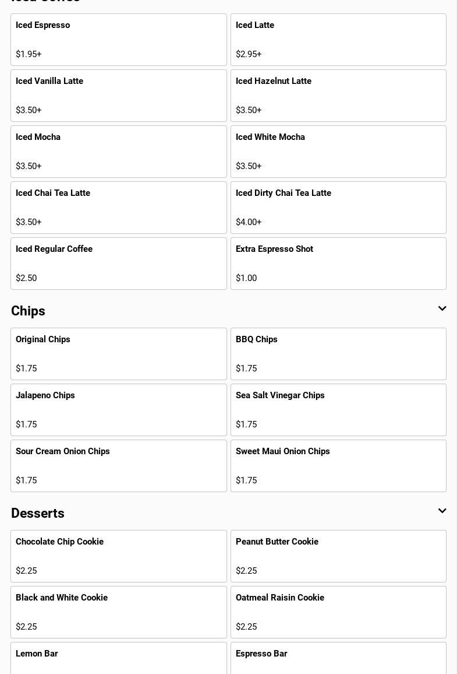This screenshot has height=674, width=457.
Task: Select Iced Dirty Chai Tea Latte
Action: (x=338, y=208)
